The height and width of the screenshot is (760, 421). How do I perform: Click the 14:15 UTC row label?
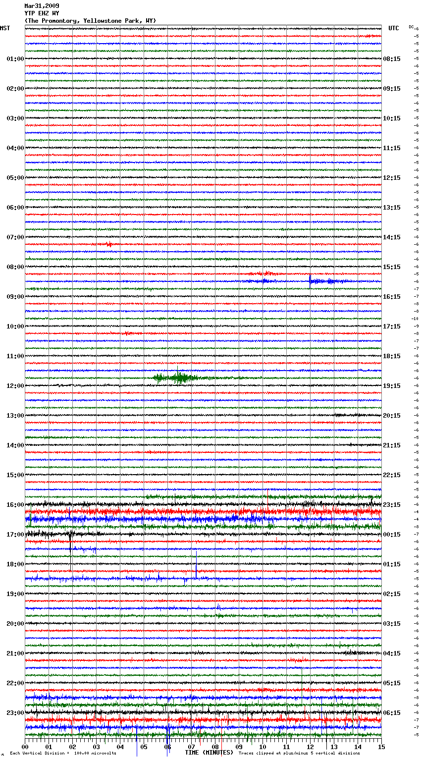(392, 237)
